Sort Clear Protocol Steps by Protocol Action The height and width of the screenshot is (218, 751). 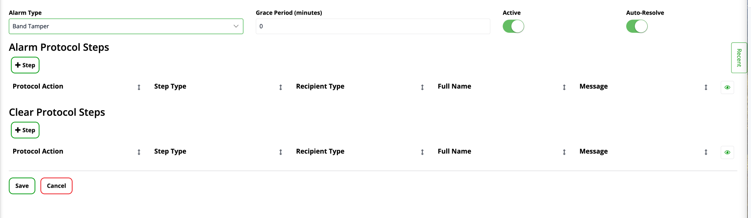(x=139, y=152)
